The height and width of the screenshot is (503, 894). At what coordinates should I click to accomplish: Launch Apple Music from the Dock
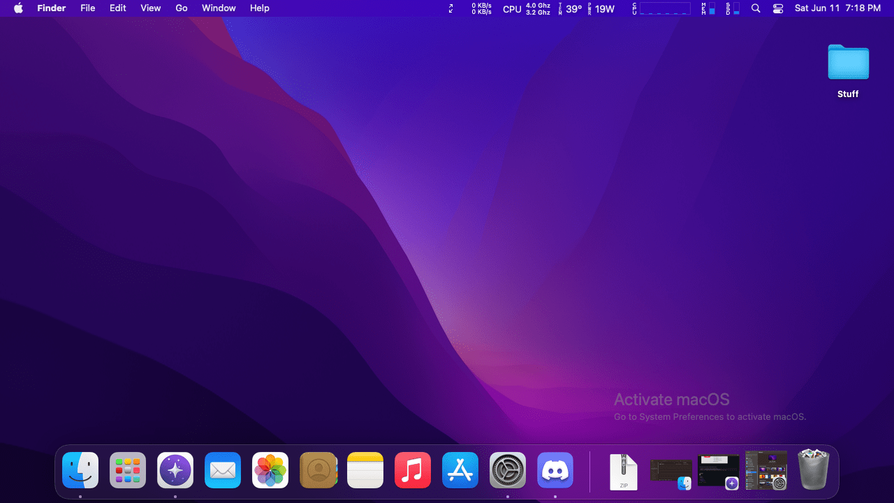pos(412,470)
